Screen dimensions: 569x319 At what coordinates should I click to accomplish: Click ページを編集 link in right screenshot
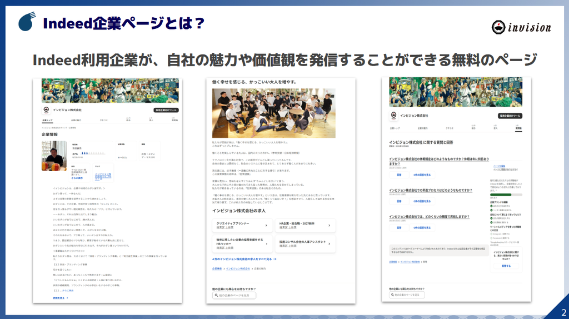pos(500,166)
